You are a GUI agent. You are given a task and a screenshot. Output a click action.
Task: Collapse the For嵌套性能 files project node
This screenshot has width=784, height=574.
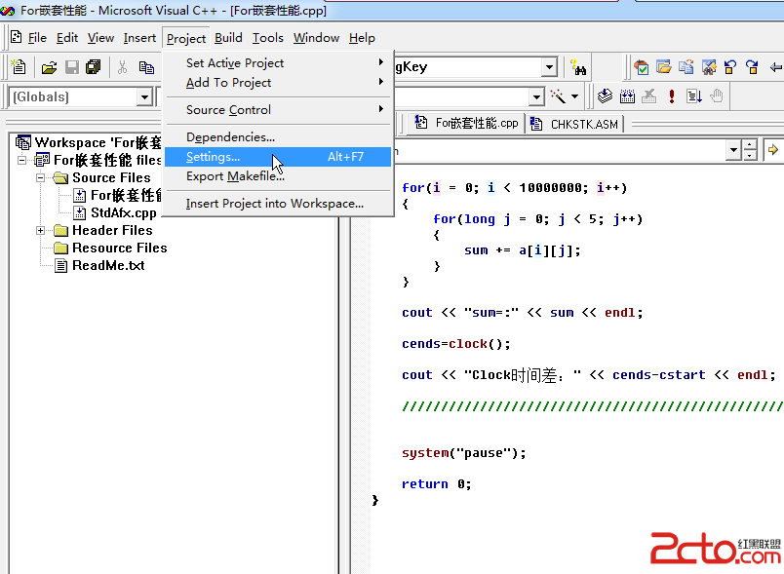coord(22,161)
